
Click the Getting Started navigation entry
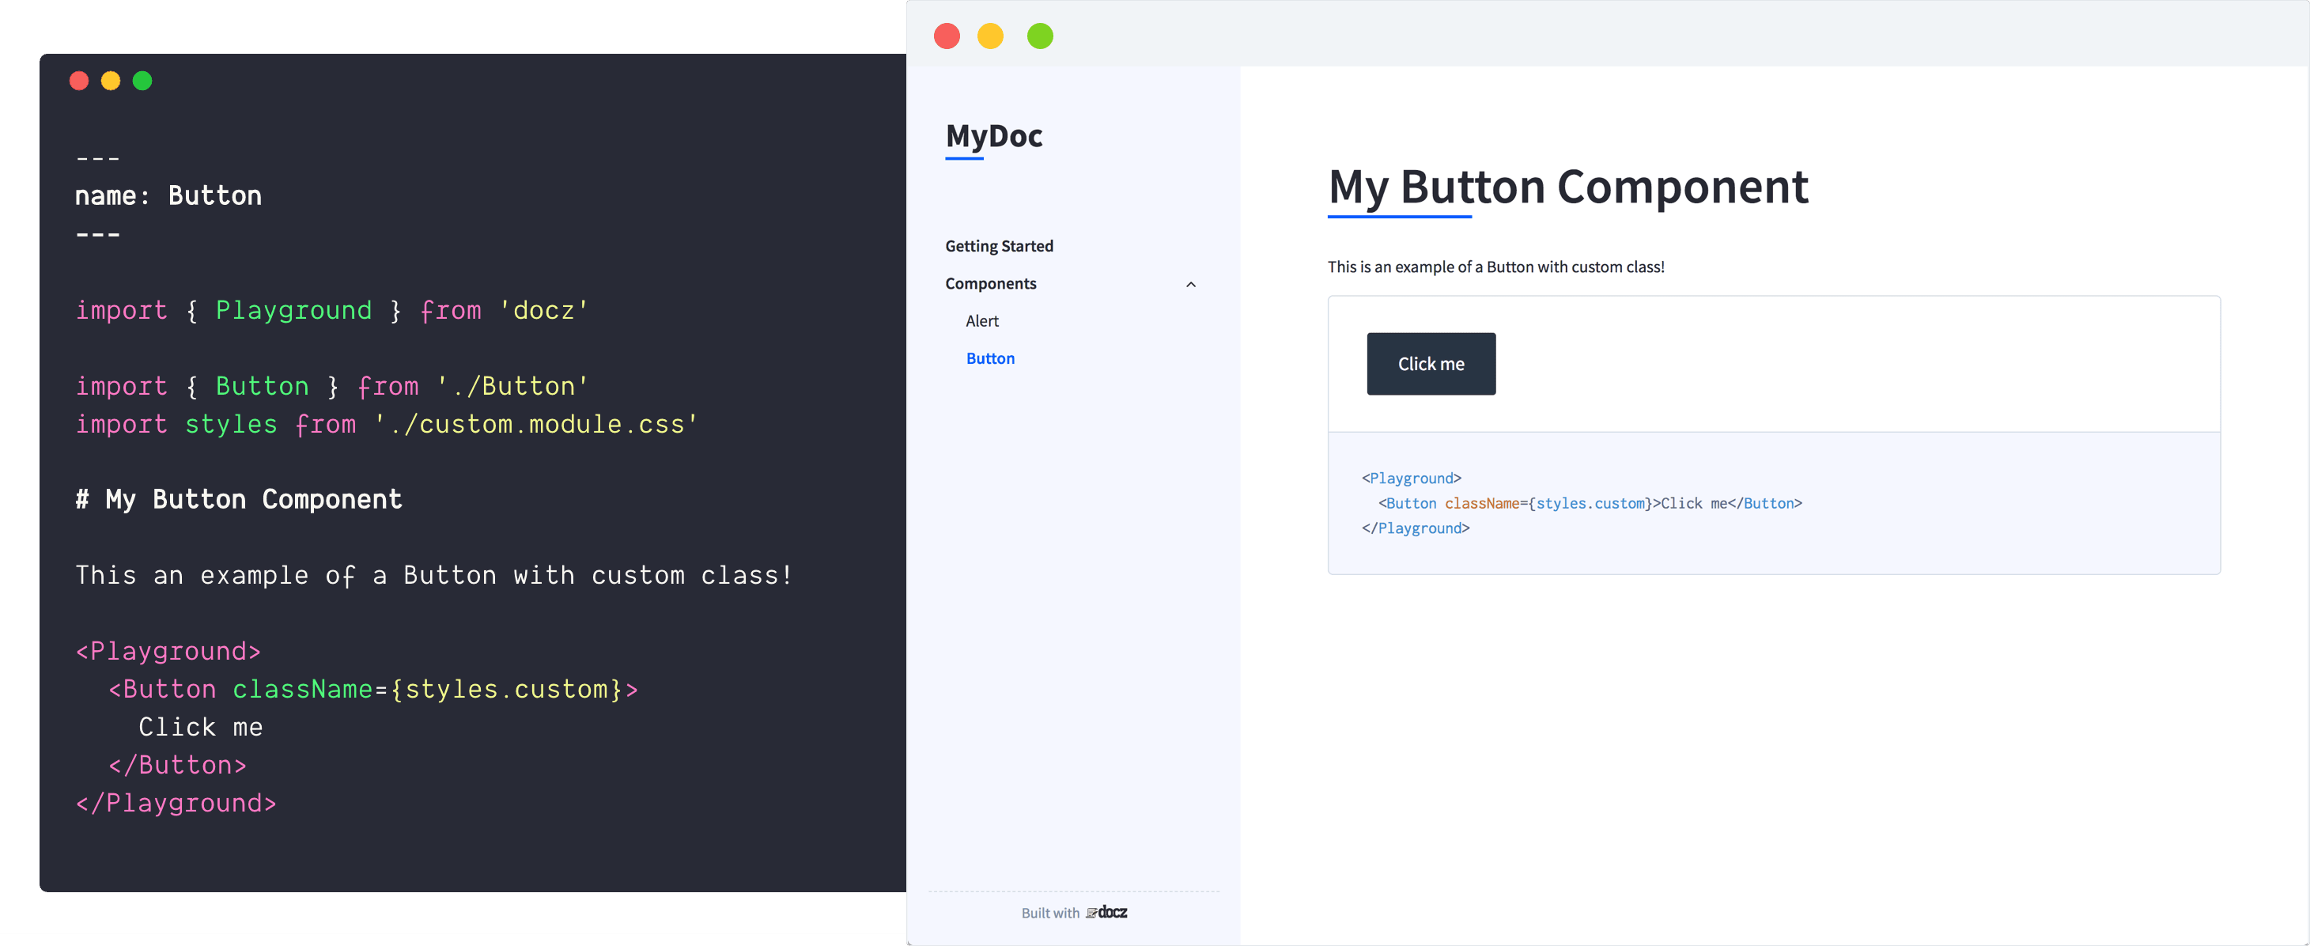999,244
